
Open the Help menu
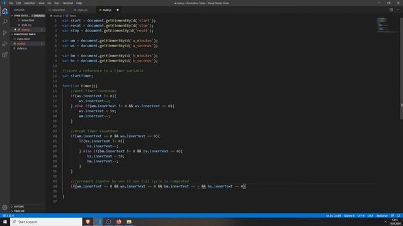79,3
